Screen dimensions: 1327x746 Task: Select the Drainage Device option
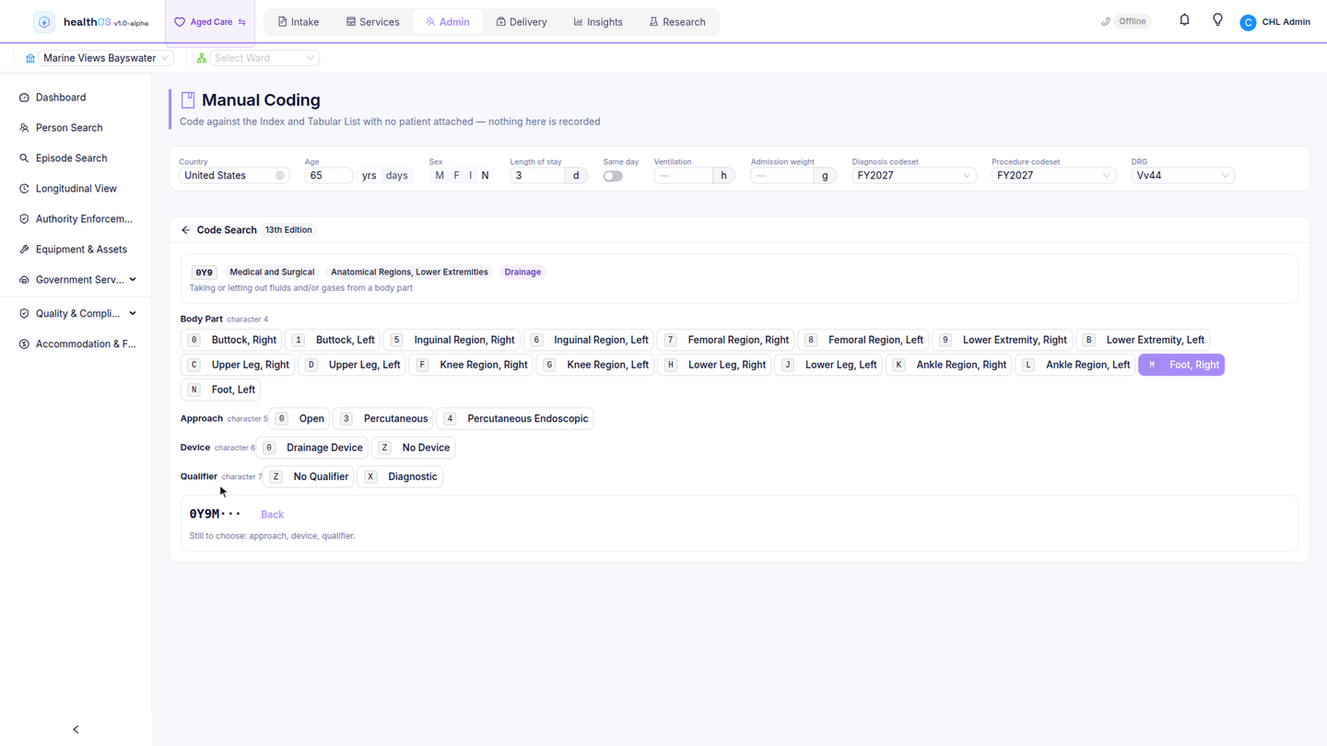[x=312, y=448]
